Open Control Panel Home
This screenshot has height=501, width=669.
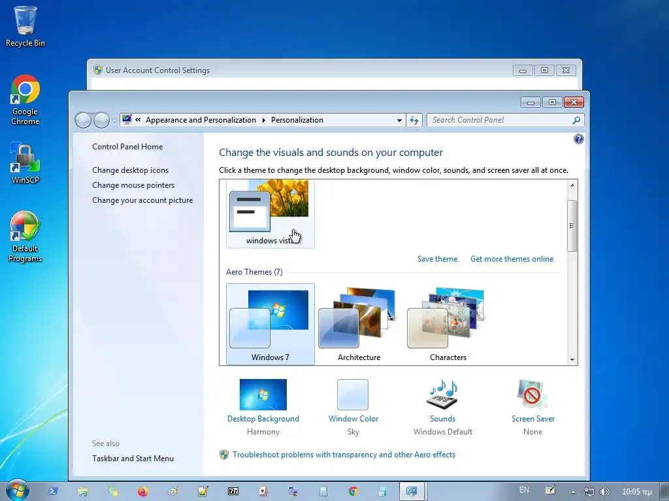tap(127, 147)
